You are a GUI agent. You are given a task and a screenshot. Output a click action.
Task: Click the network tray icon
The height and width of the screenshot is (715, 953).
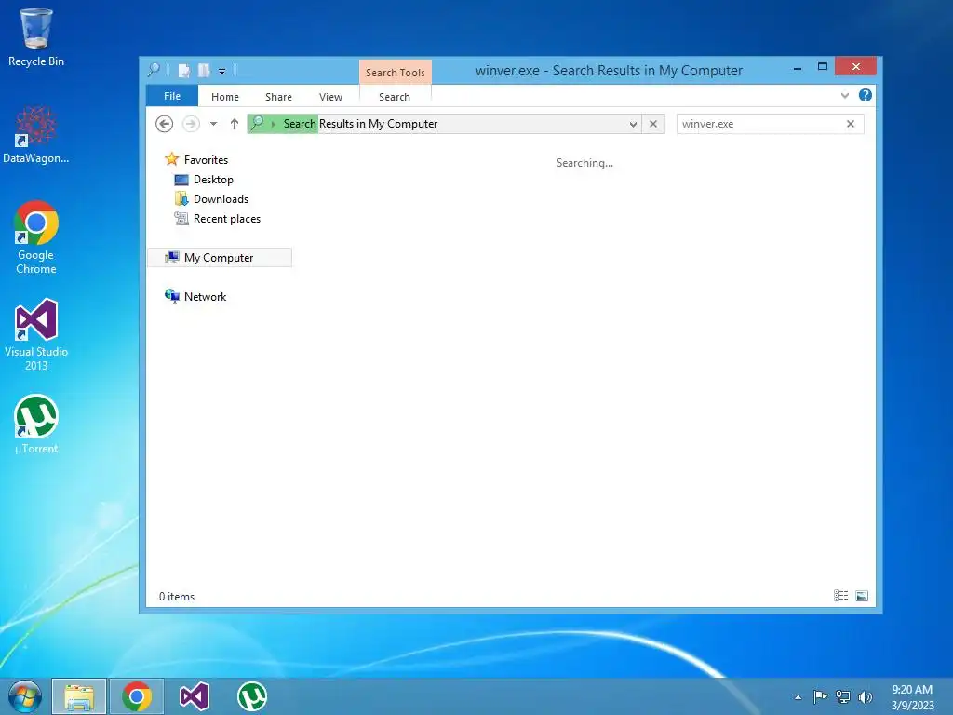(843, 696)
